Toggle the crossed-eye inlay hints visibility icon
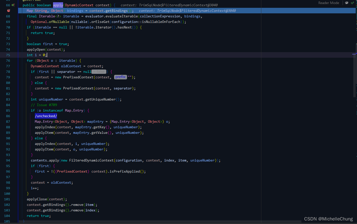Screen dimensions: 357x224 [347, 3]
